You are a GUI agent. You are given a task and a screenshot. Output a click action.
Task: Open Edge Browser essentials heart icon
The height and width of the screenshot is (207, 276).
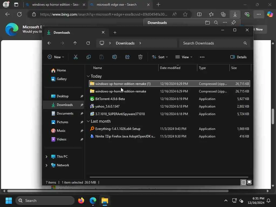pos(247,14)
